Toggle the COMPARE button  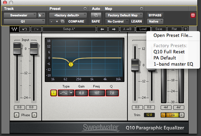(x=76, y=21)
